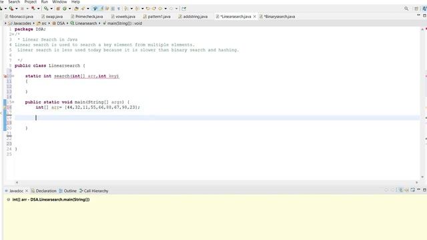Maximize the Javadoc panel
This screenshot has width=427, height=240.
424,189
